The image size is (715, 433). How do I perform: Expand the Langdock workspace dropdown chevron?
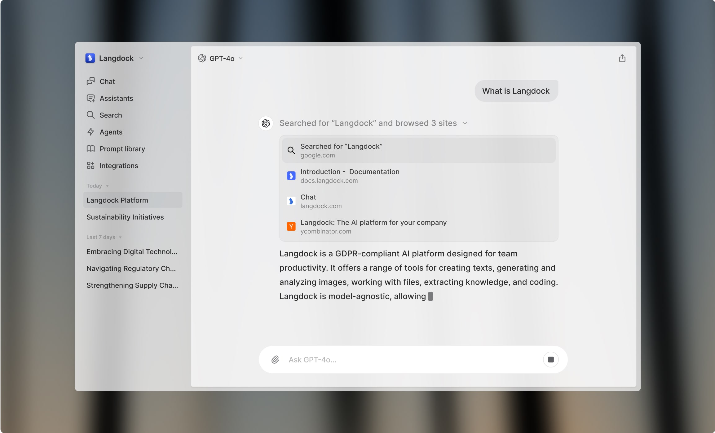coord(141,58)
